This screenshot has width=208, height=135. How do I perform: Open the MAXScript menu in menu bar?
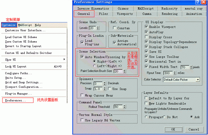click(x=25, y=25)
